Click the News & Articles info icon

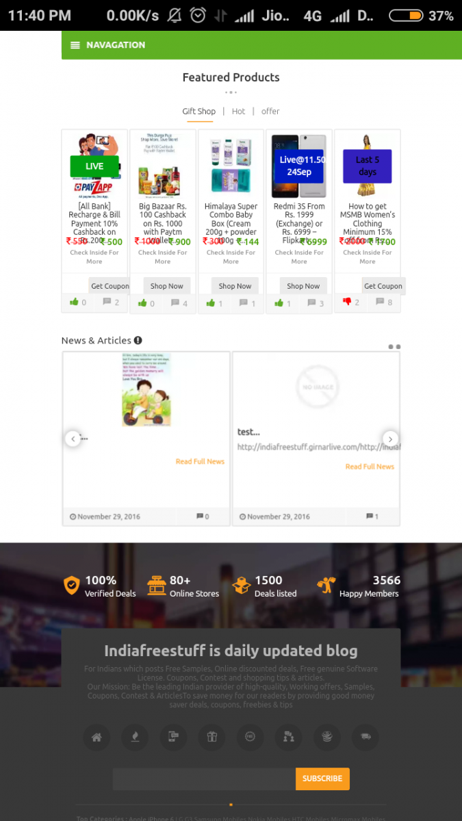click(138, 340)
